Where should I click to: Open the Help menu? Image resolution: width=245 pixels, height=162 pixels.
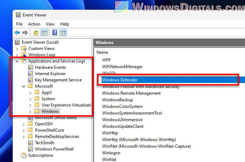tap(64, 24)
